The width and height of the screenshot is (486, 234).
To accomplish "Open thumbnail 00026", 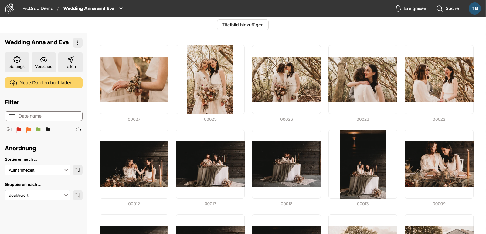I will (x=286, y=79).
